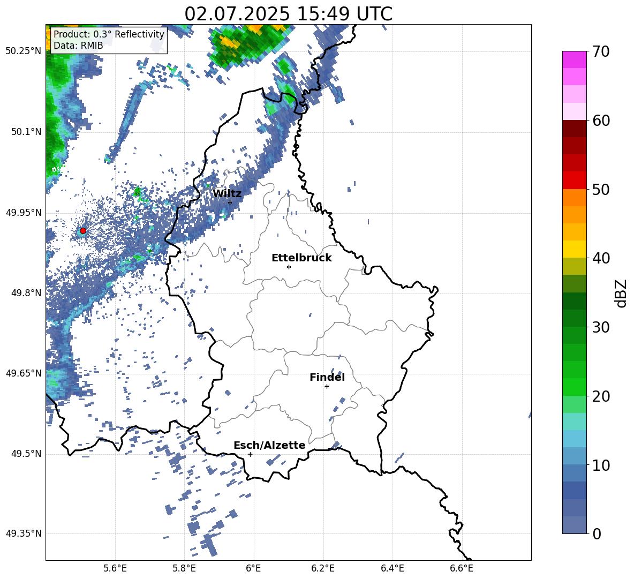Click the 50.25°N latitude label
Screen dimensions: 634x579
click(x=24, y=51)
